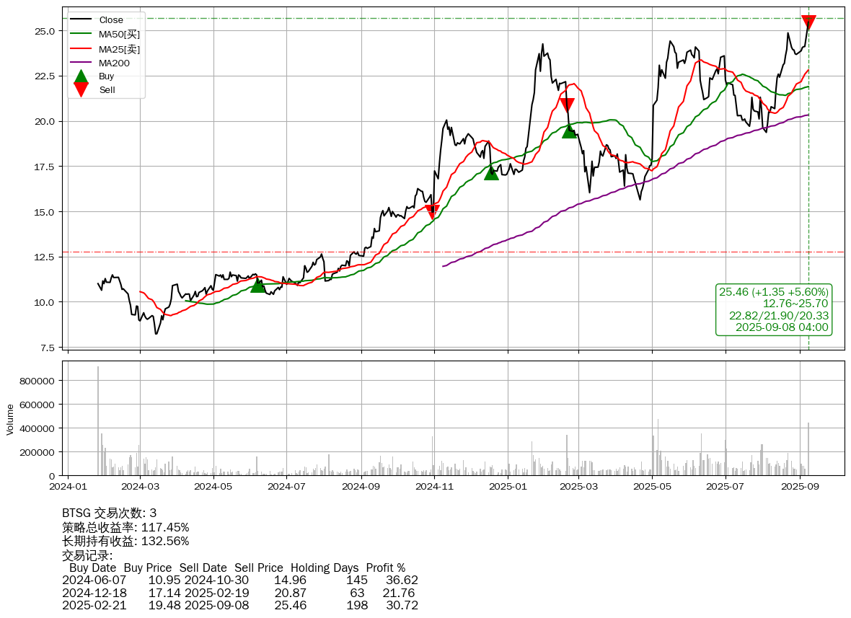Select the trade row with Buy Date 2024-06-07
The image size is (851, 618).
239,580
